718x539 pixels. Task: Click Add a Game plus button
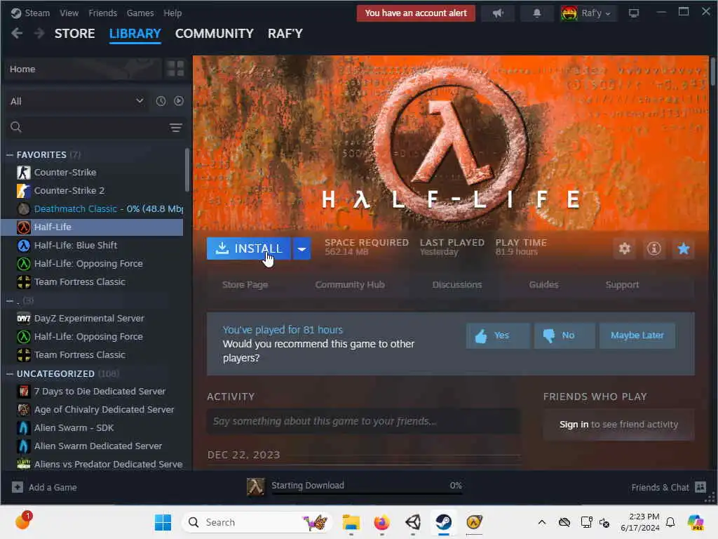(18, 487)
